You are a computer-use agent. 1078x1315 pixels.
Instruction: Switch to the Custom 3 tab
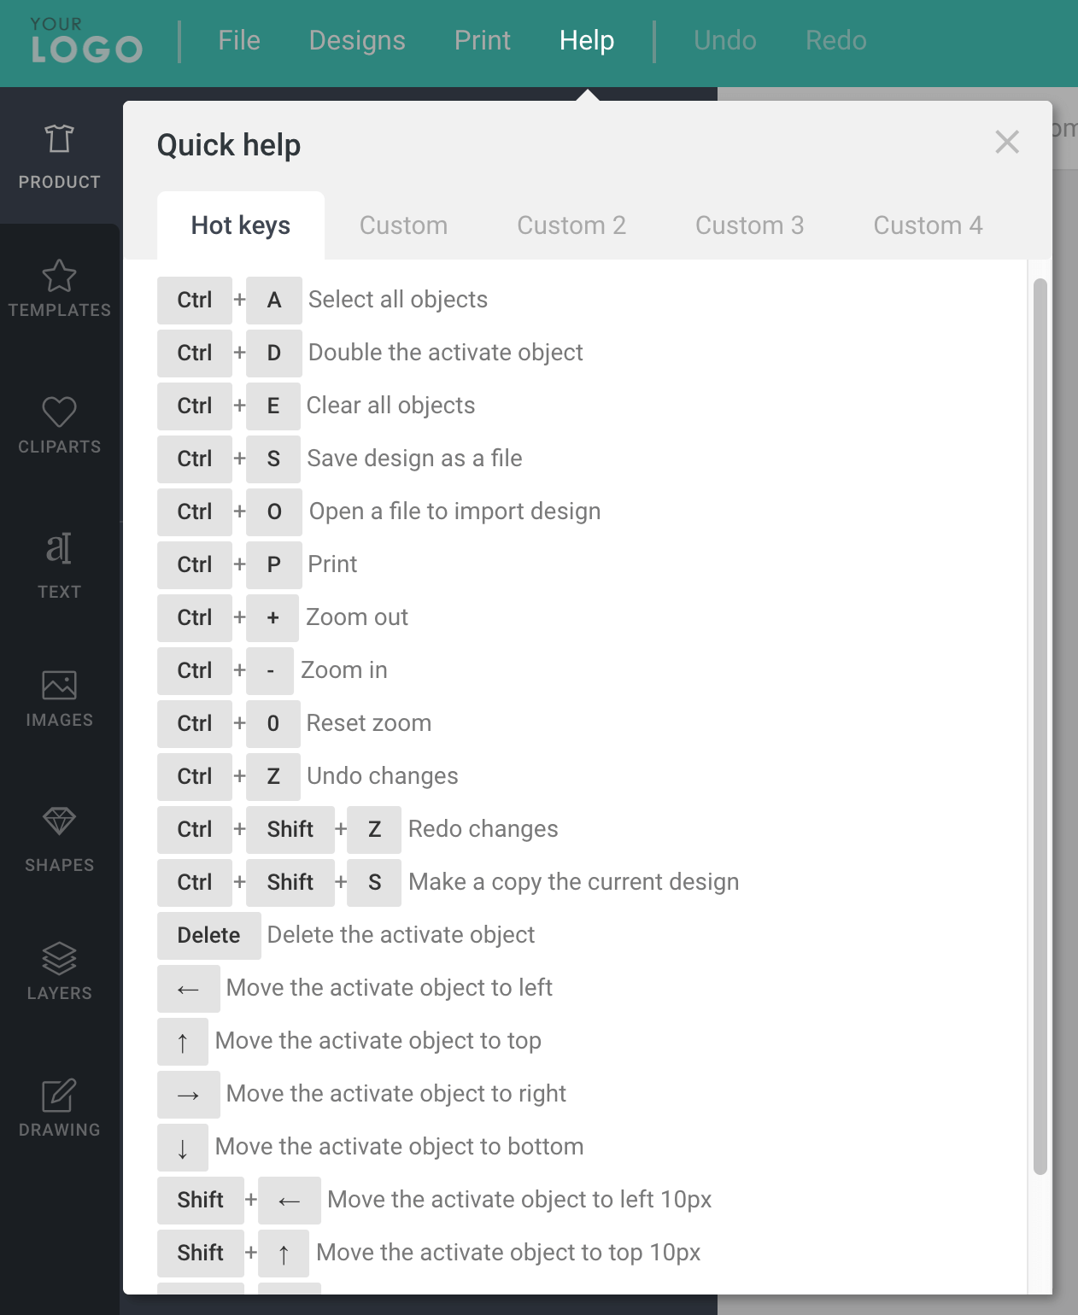[x=749, y=225]
